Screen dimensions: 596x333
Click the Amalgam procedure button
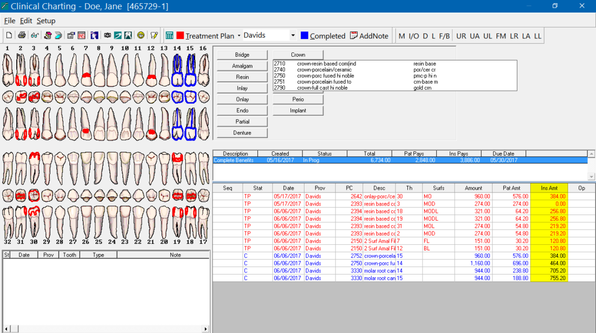[242, 66]
